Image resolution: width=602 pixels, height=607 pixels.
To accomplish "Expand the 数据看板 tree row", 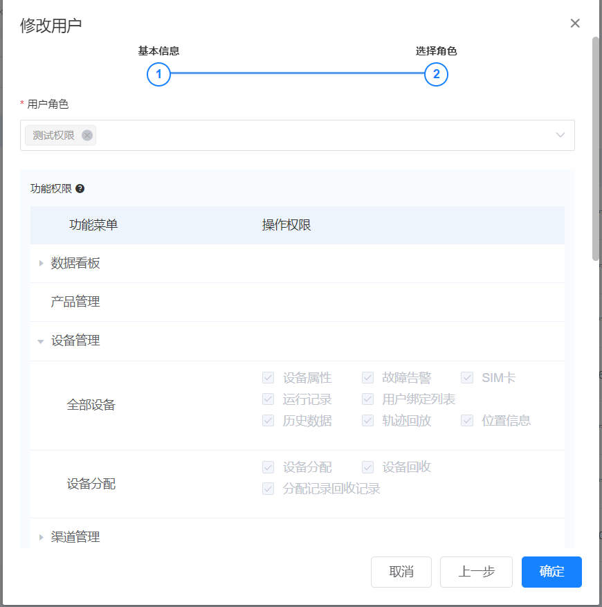I will (42, 263).
